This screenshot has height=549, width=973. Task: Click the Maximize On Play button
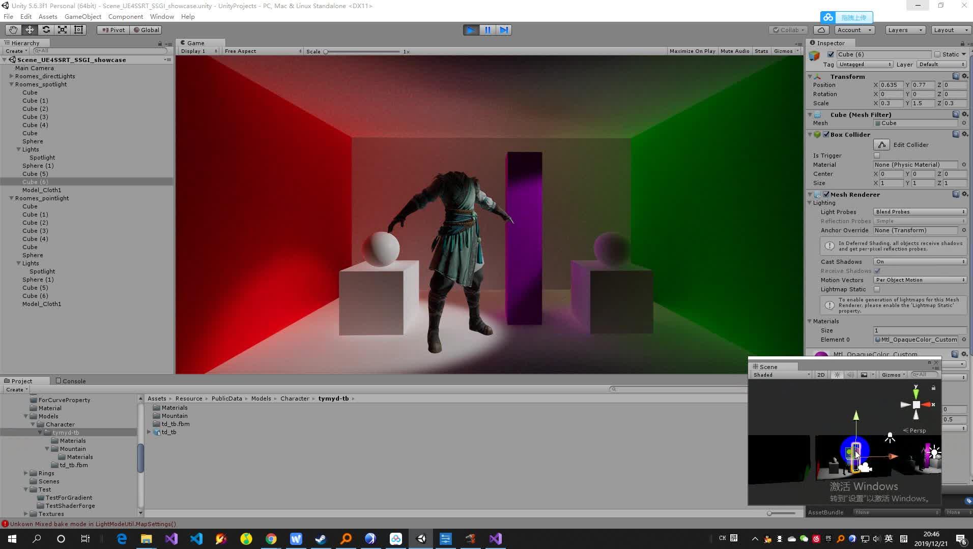coord(692,51)
